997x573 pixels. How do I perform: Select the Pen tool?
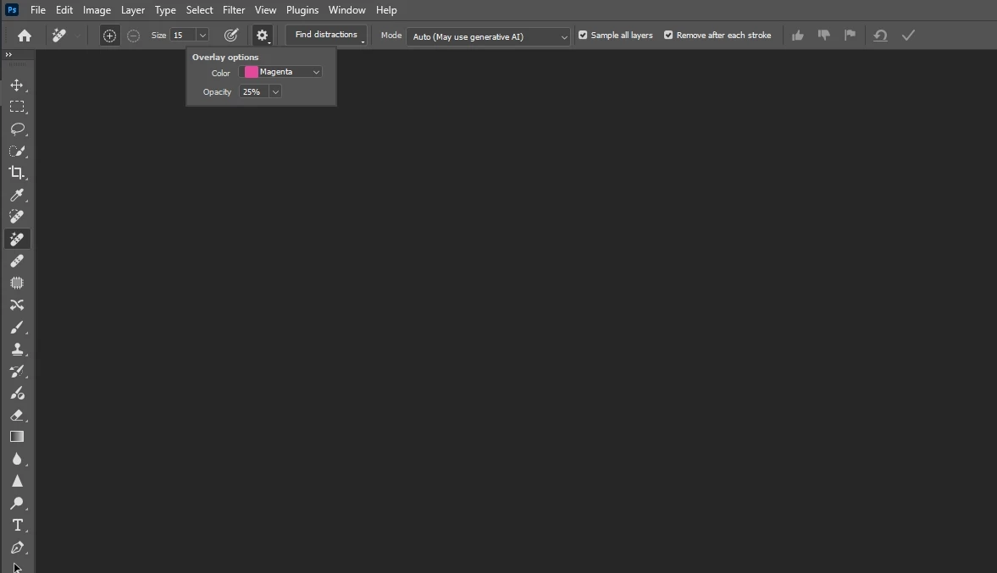[17, 547]
